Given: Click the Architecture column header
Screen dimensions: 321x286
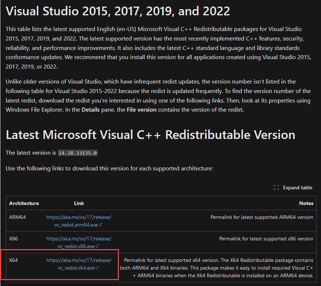Looking at the screenshot, I should pos(24,203).
